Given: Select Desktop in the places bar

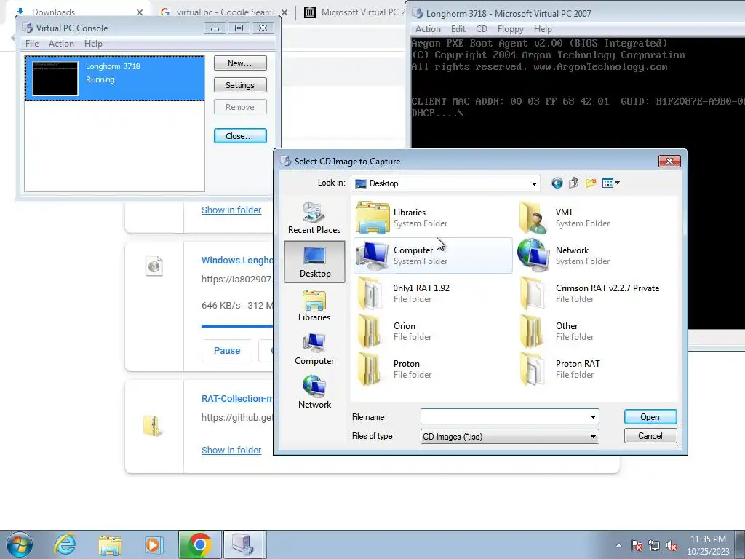Looking at the screenshot, I should coord(314,261).
